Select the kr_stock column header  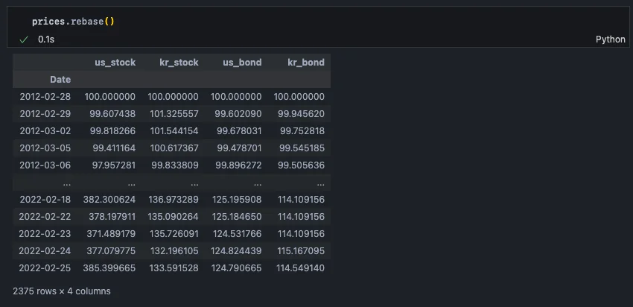pyautogui.click(x=177, y=63)
